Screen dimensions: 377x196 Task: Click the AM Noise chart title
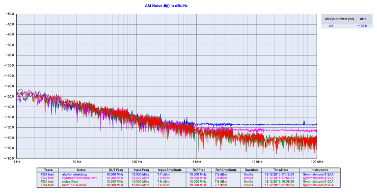coord(166,6)
